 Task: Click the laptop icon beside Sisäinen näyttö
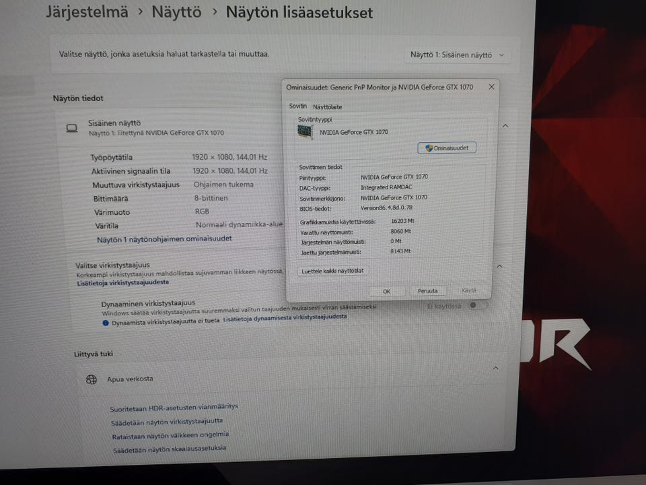pos(72,128)
